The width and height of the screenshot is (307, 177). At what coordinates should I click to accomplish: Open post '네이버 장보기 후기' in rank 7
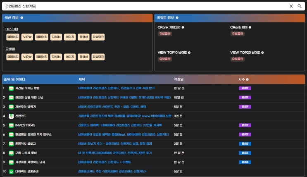click(115, 144)
